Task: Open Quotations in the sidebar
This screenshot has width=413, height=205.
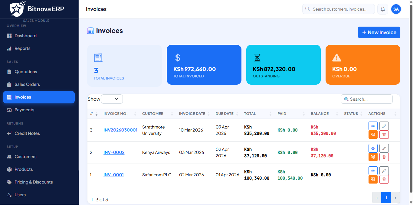Action: coord(26,72)
